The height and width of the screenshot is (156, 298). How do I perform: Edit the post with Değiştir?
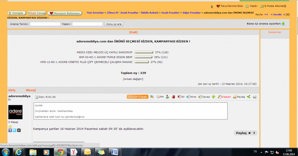click(x=224, y=97)
